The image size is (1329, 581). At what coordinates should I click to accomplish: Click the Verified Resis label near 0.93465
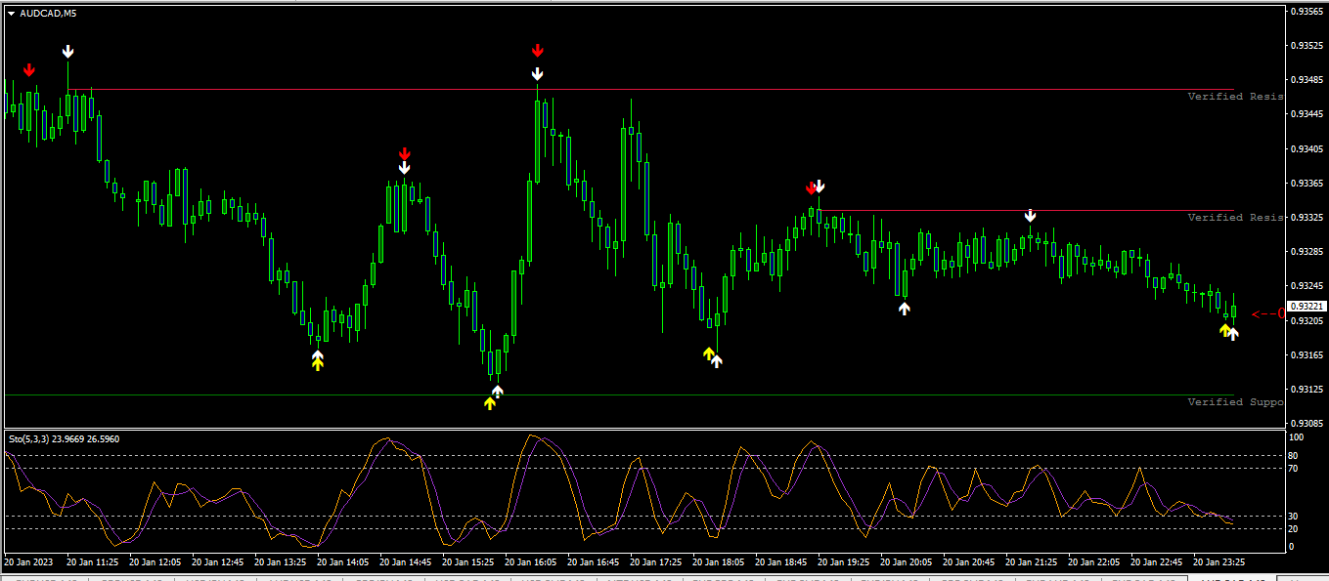tap(1235, 97)
